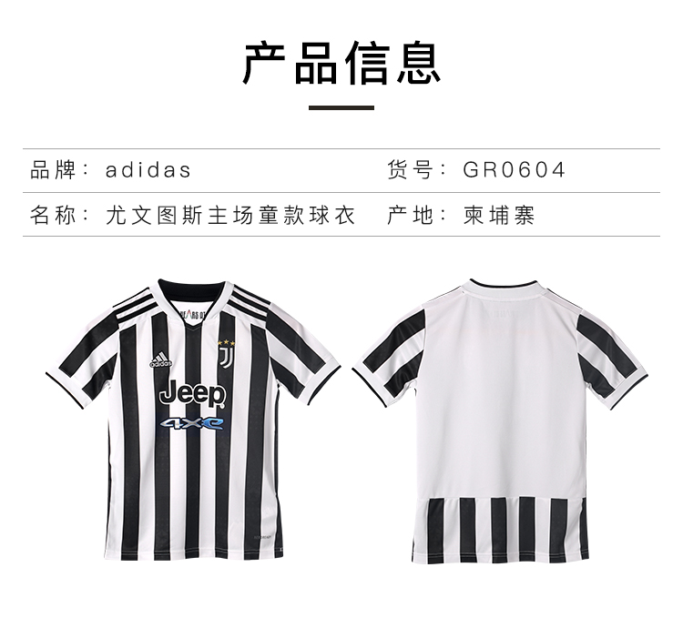Select the back view jersey image
683x628 pixels.
(x=500, y=422)
